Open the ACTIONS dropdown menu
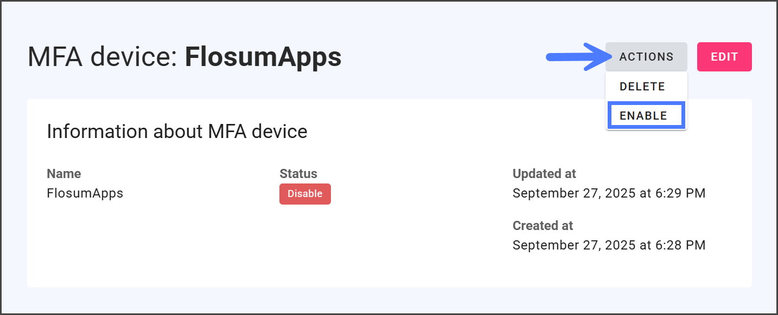 pos(646,57)
